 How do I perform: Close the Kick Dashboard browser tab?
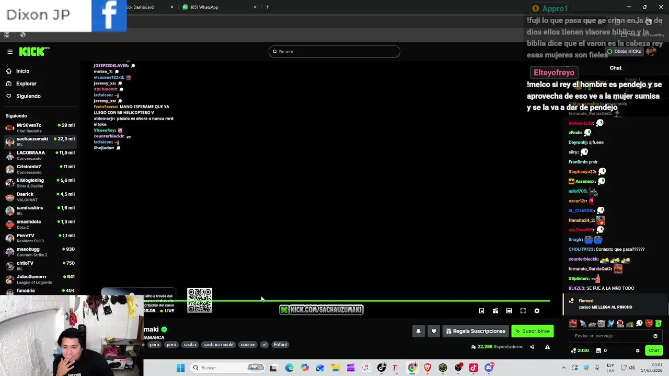coord(172,7)
